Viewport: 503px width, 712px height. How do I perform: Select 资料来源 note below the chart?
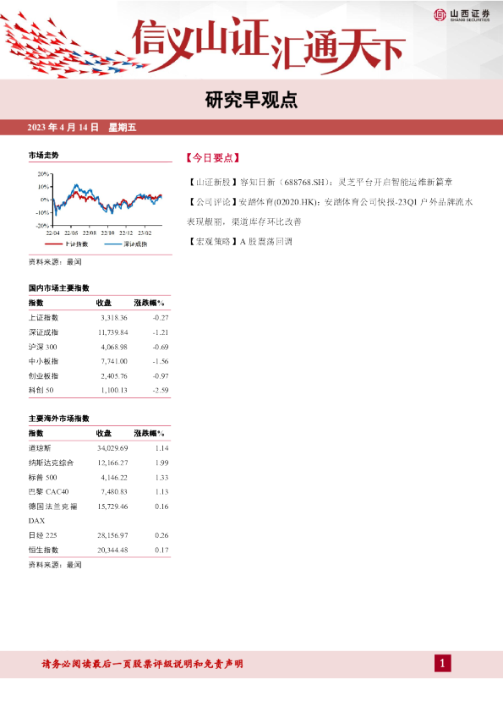55,261
